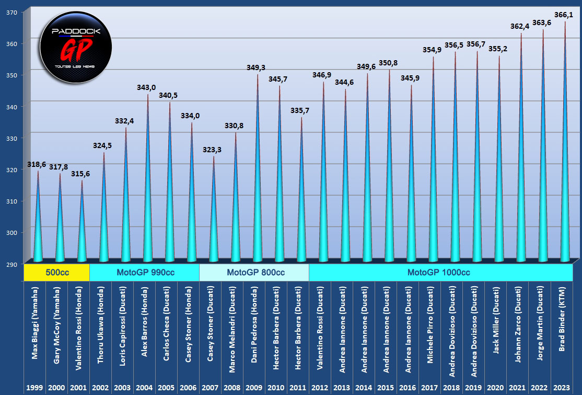The width and height of the screenshot is (582, 395).
Task: Click the 1999 year cell
Action: pyautogui.click(x=34, y=388)
